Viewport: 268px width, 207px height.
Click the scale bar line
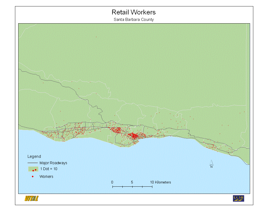pyautogui.click(x=132, y=186)
